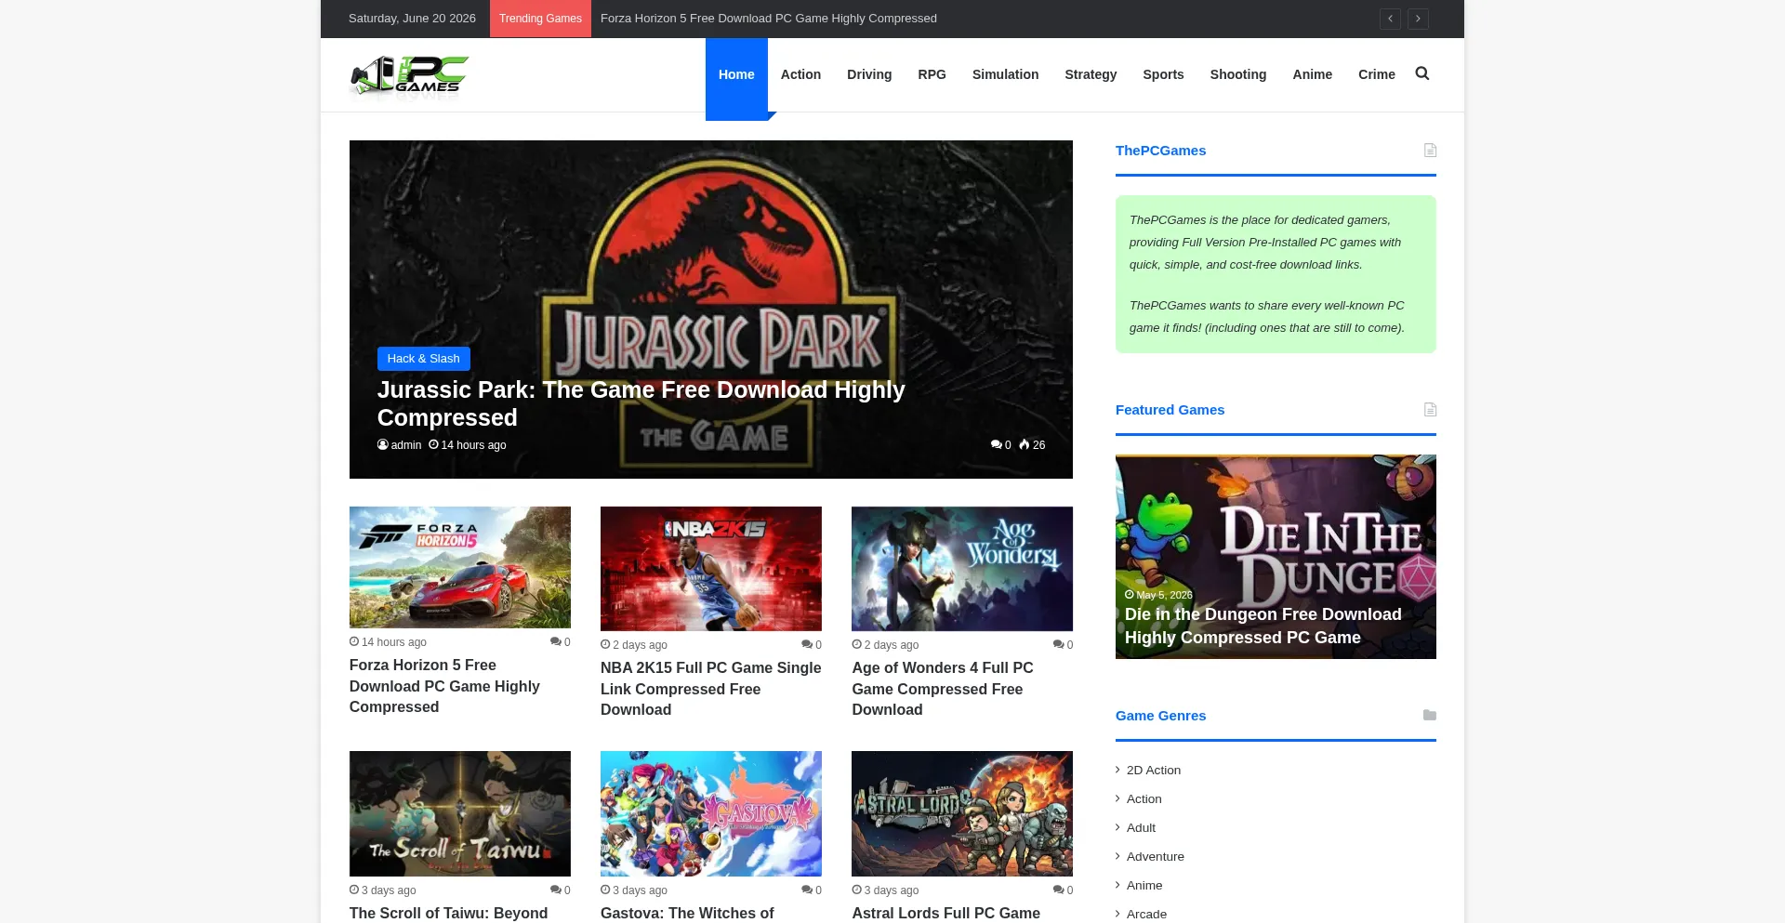Open trending Forza Horizon 5 ticker link
This screenshot has height=923, width=1785.
click(x=768, y=19)
